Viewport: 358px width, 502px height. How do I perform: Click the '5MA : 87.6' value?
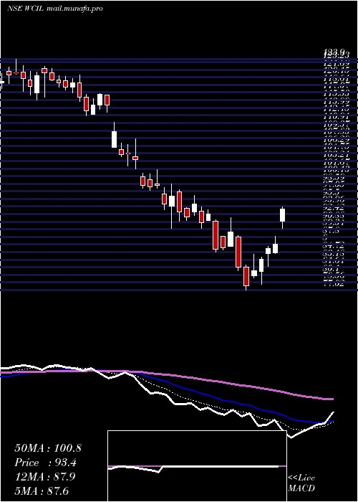(42, 491)
